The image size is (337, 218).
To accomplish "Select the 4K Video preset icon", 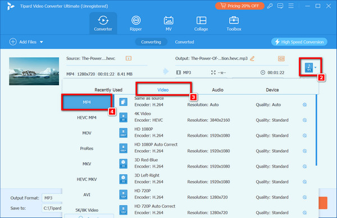I will pos(124,117).
